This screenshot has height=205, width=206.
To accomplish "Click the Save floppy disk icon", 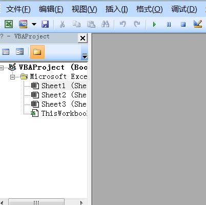I will 45,24.
